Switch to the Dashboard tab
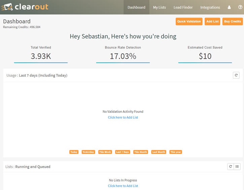The image size is (244, 190). 136,7
